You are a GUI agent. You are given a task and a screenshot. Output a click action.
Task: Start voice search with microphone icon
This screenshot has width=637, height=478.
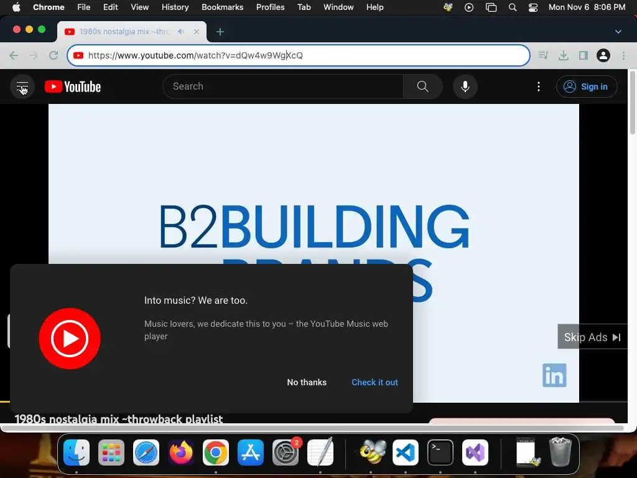[465, 86]
